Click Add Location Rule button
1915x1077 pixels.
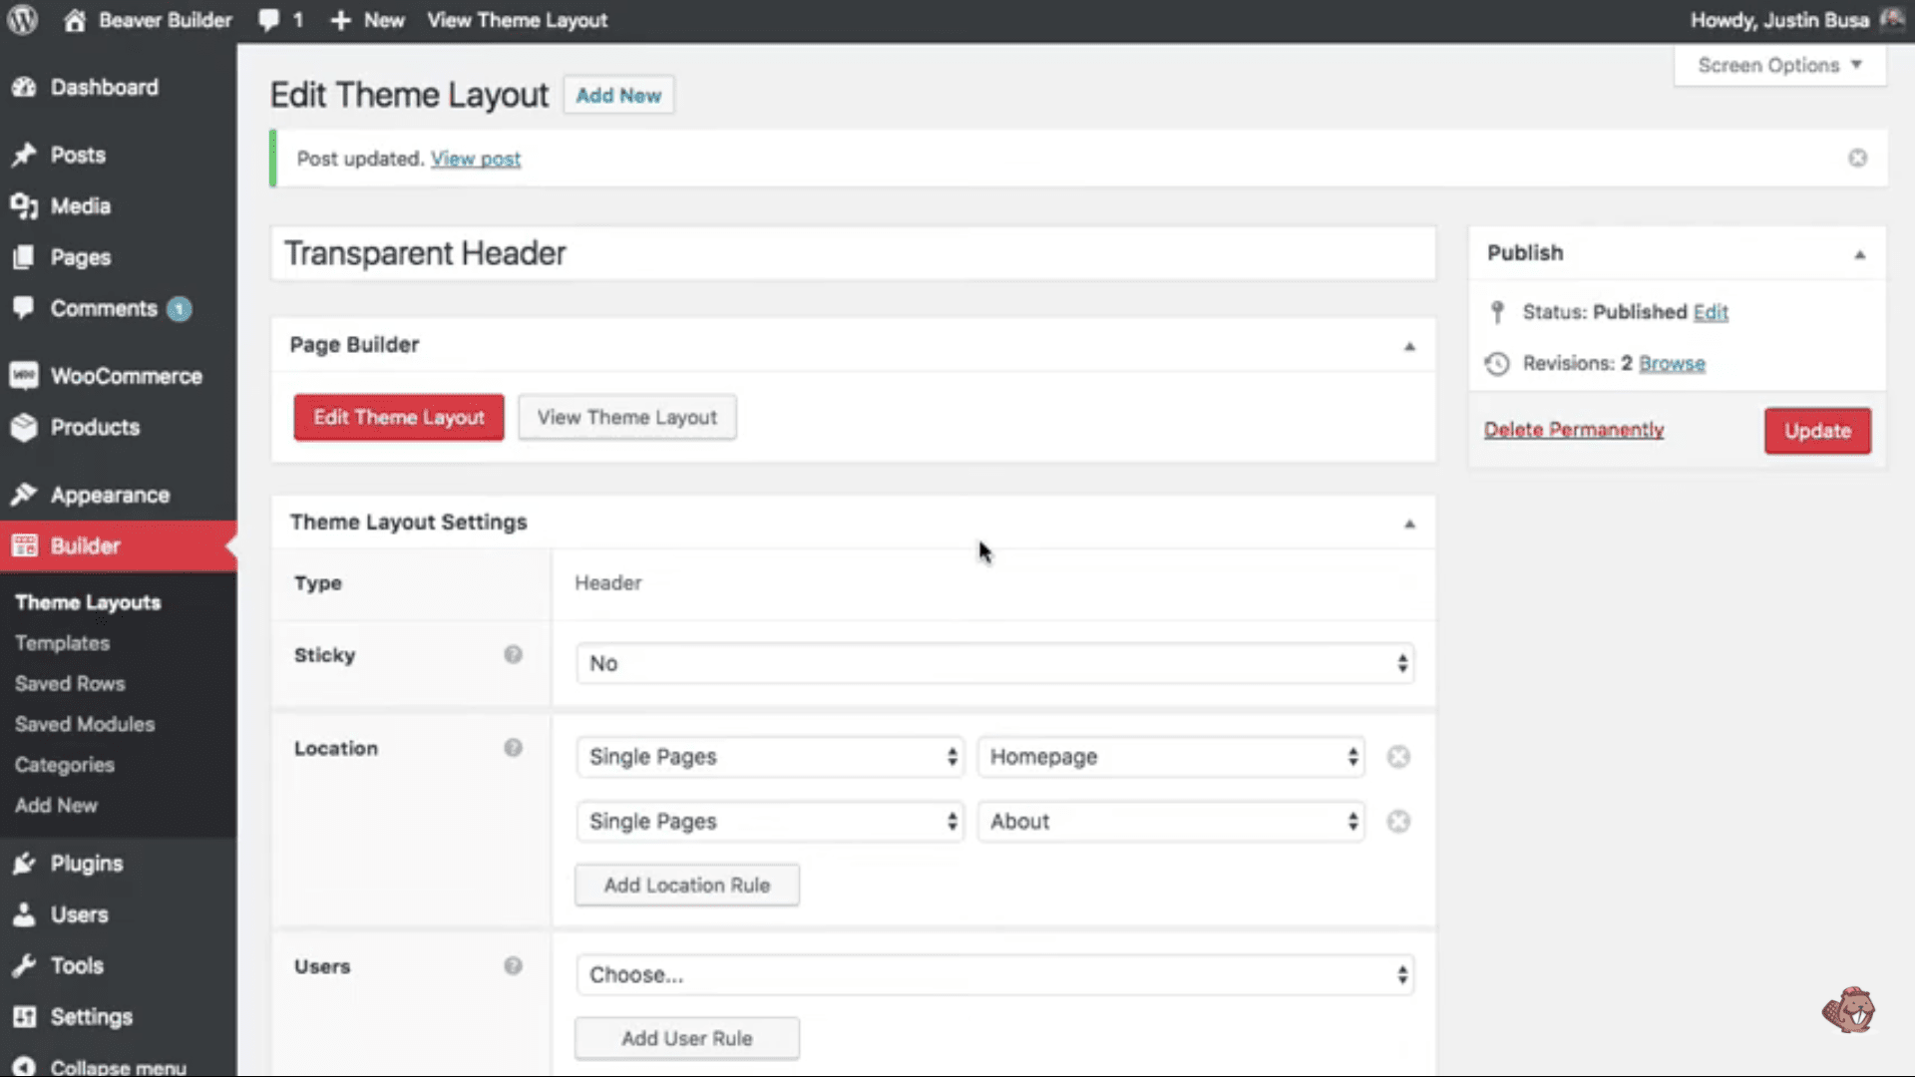pos(687,885)
